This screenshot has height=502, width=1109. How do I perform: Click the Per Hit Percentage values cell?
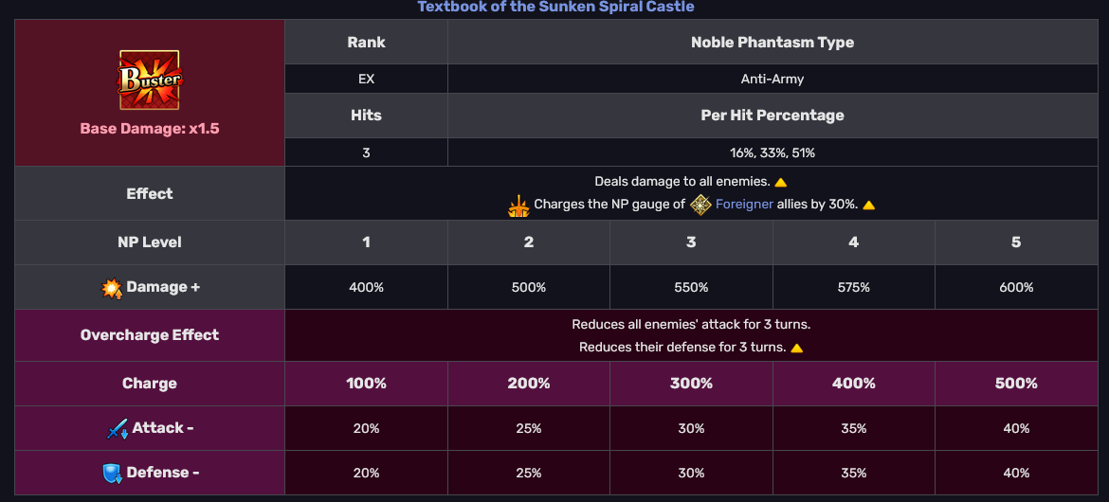pyautogui.click(x=773, y=152)
